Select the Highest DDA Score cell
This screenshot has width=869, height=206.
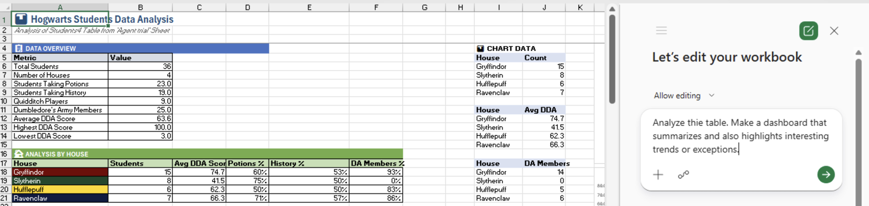(60, 127)
